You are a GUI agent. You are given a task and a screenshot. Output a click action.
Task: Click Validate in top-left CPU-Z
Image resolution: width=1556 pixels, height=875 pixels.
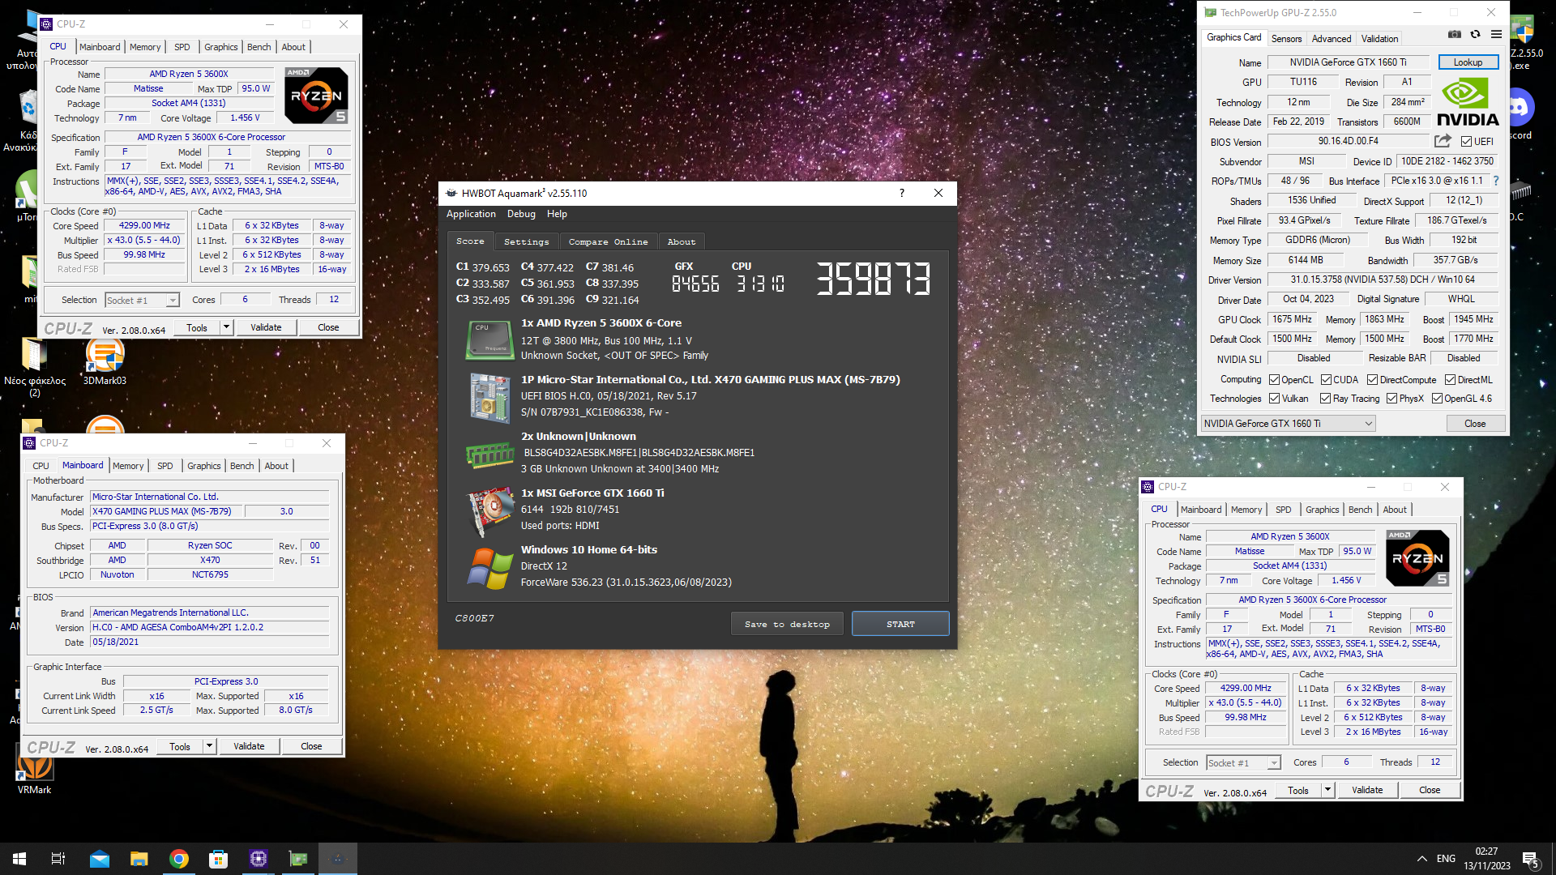(x=266, y=327)
